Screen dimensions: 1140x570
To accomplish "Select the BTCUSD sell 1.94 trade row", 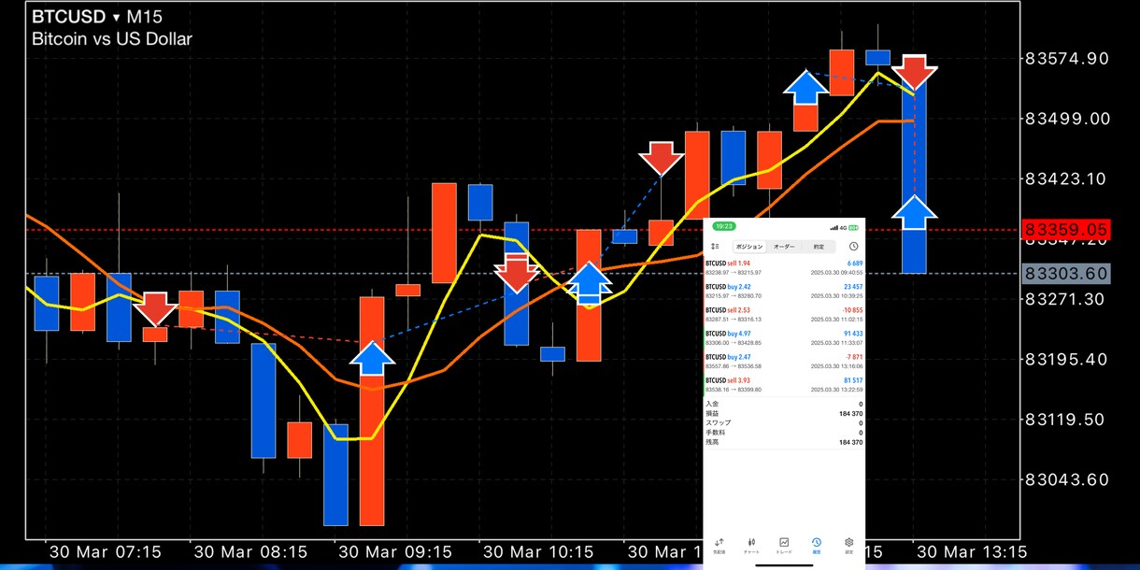I will pos(784,267).
